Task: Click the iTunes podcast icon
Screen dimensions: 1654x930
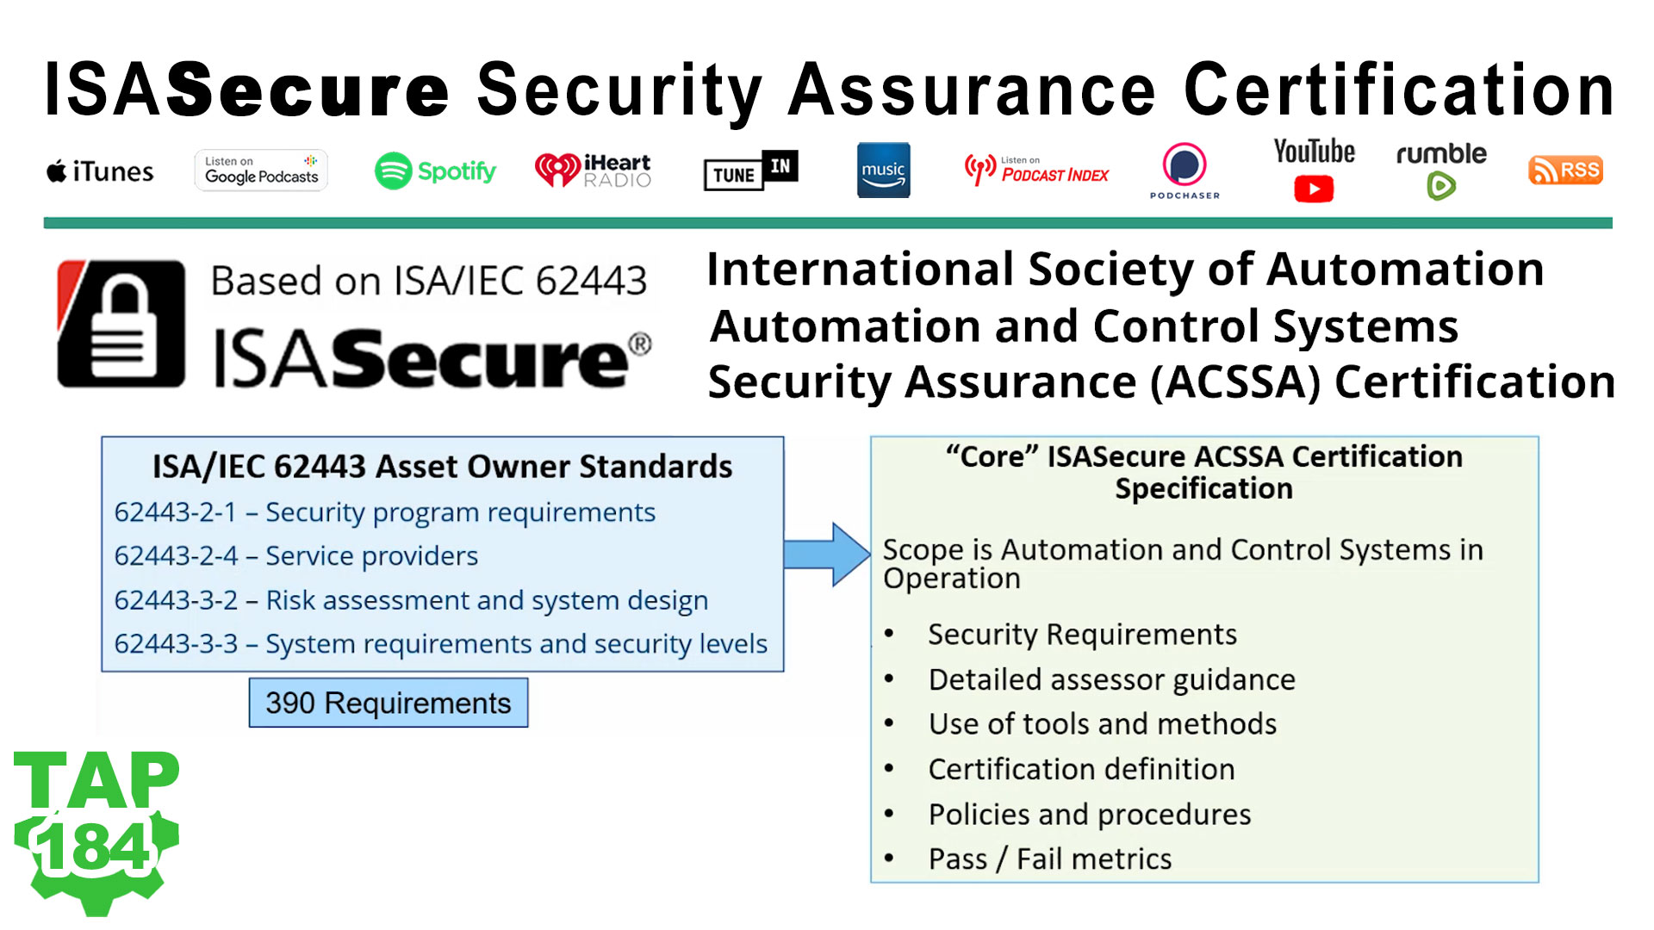Action: point(100,170)
